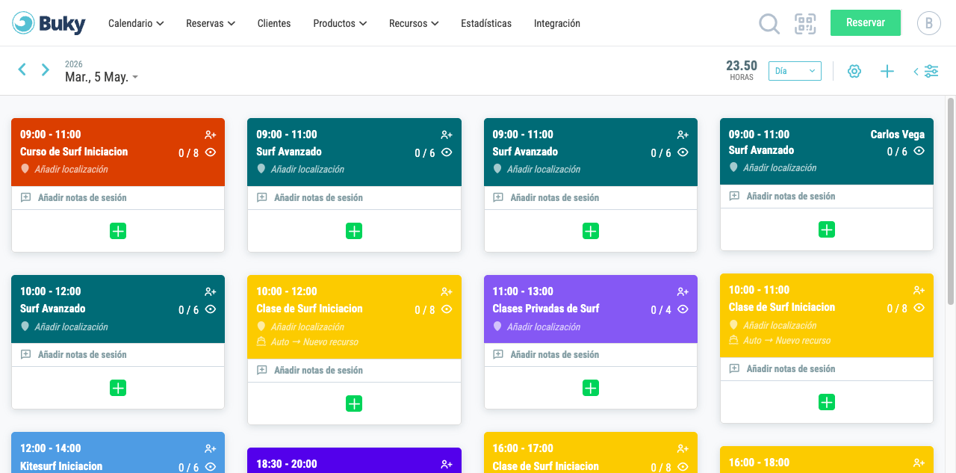The width and height of the screenshot is (956, 473).
Task: Click note icon on Curso de Surf Iniciacion
Action: pos(26,198)
